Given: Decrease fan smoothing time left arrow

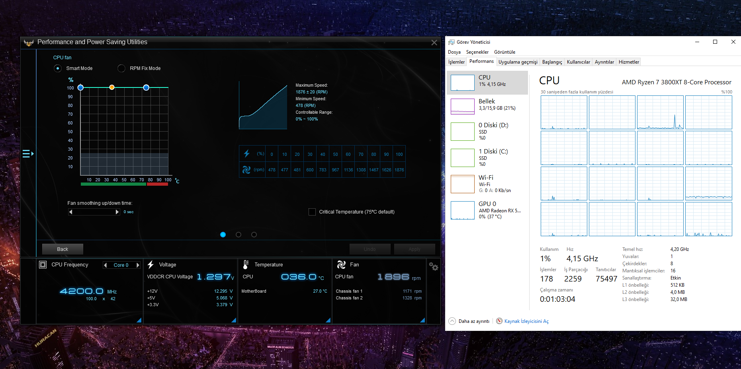Looking at the screenshot, I should coord(71,212).
